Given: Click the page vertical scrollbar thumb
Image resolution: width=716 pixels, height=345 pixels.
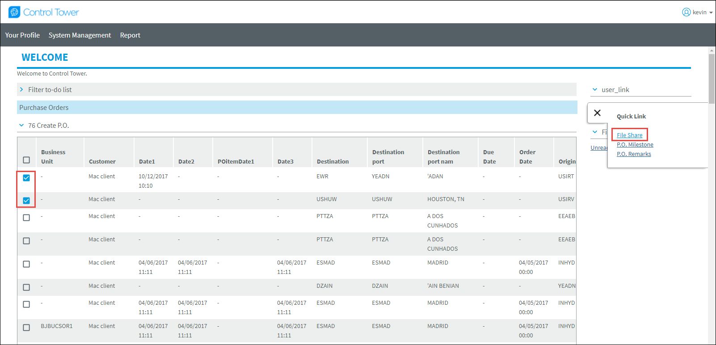Looking at the screenshot, I should [x=712, y=78].
